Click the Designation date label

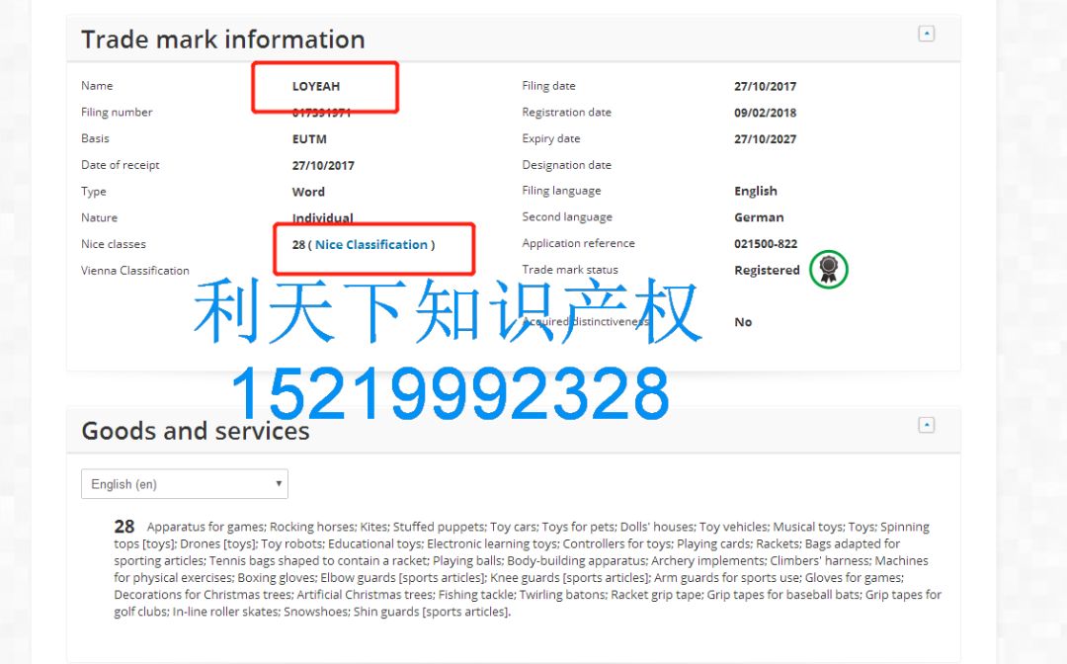pyautogui.click(x=566, y=165)
